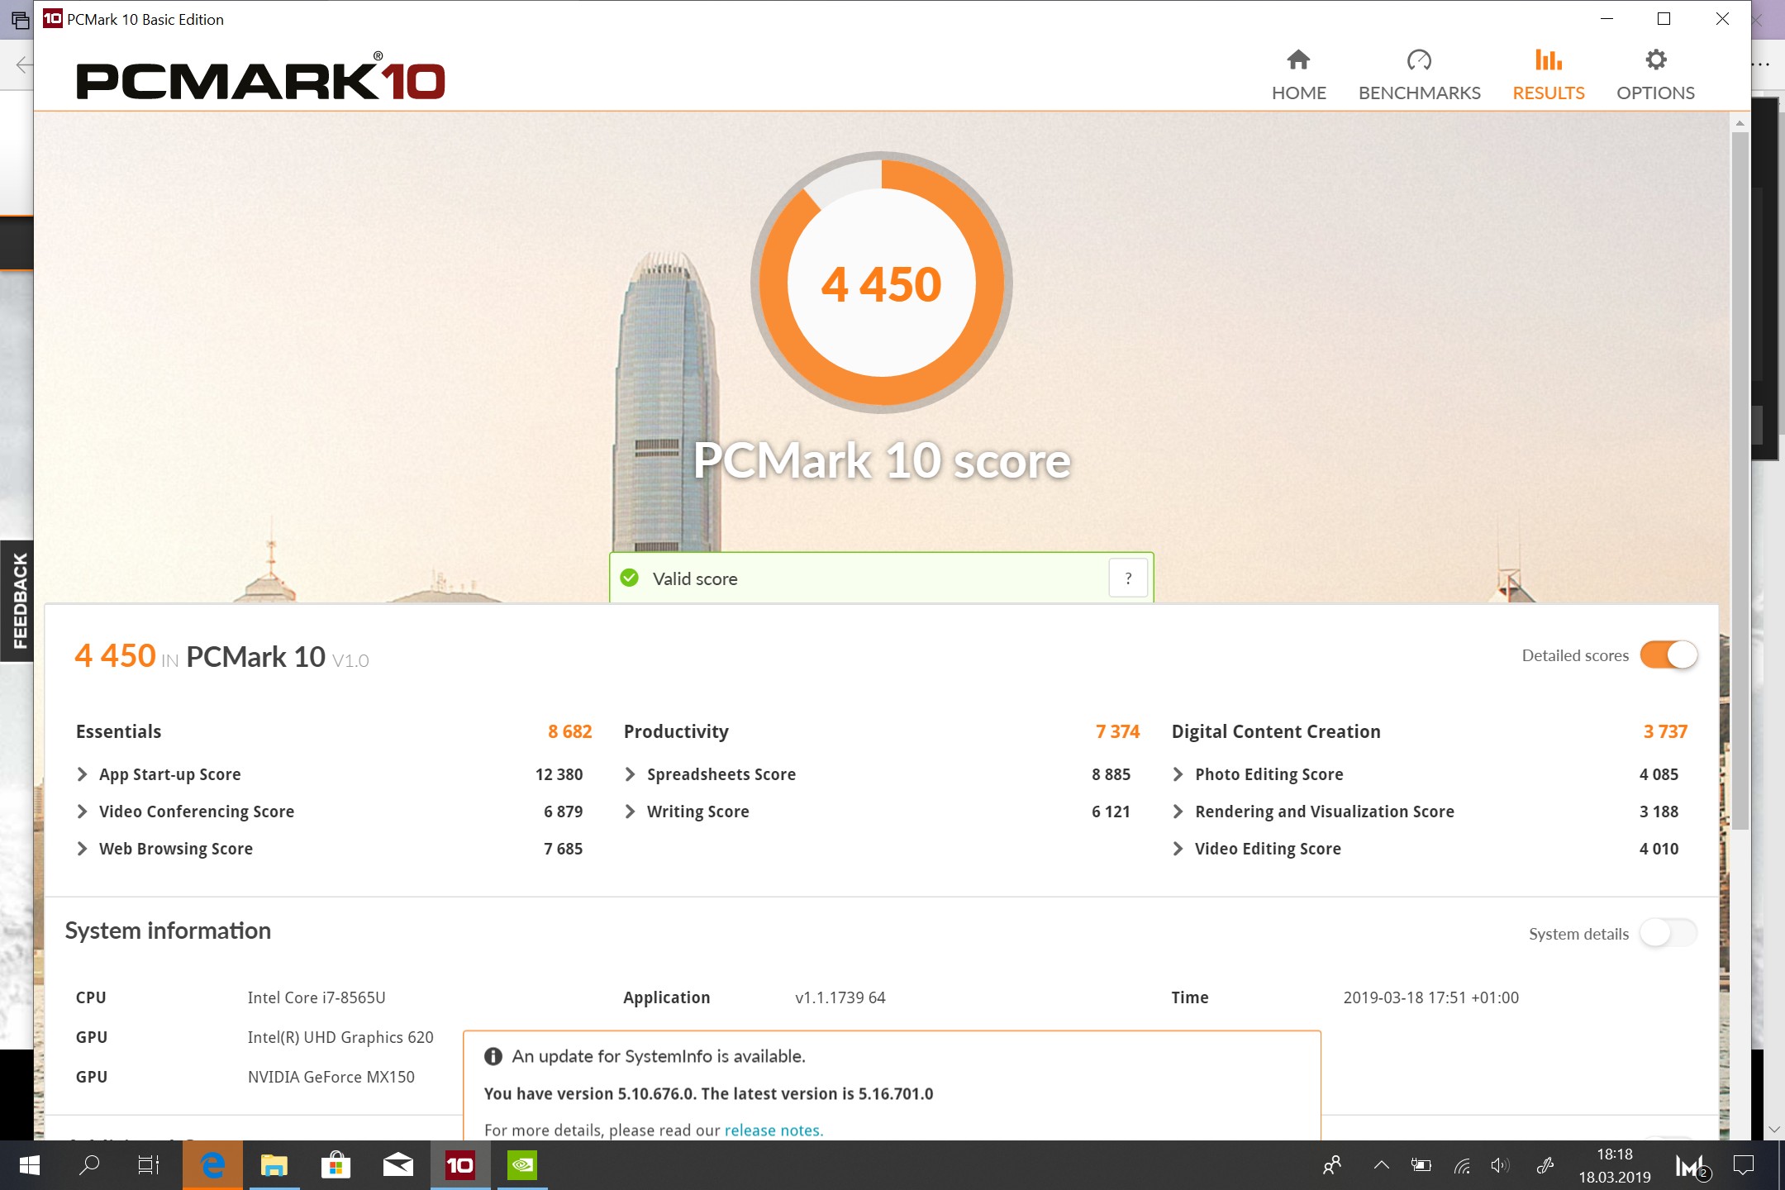Expand Spreadsheets Score details

pyautogui.click(x=630, y=774)
